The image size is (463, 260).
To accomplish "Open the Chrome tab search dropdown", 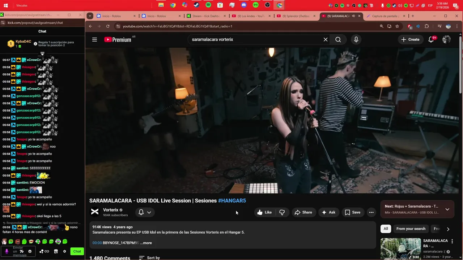I will pyautogui.click(x=90, y=16).
